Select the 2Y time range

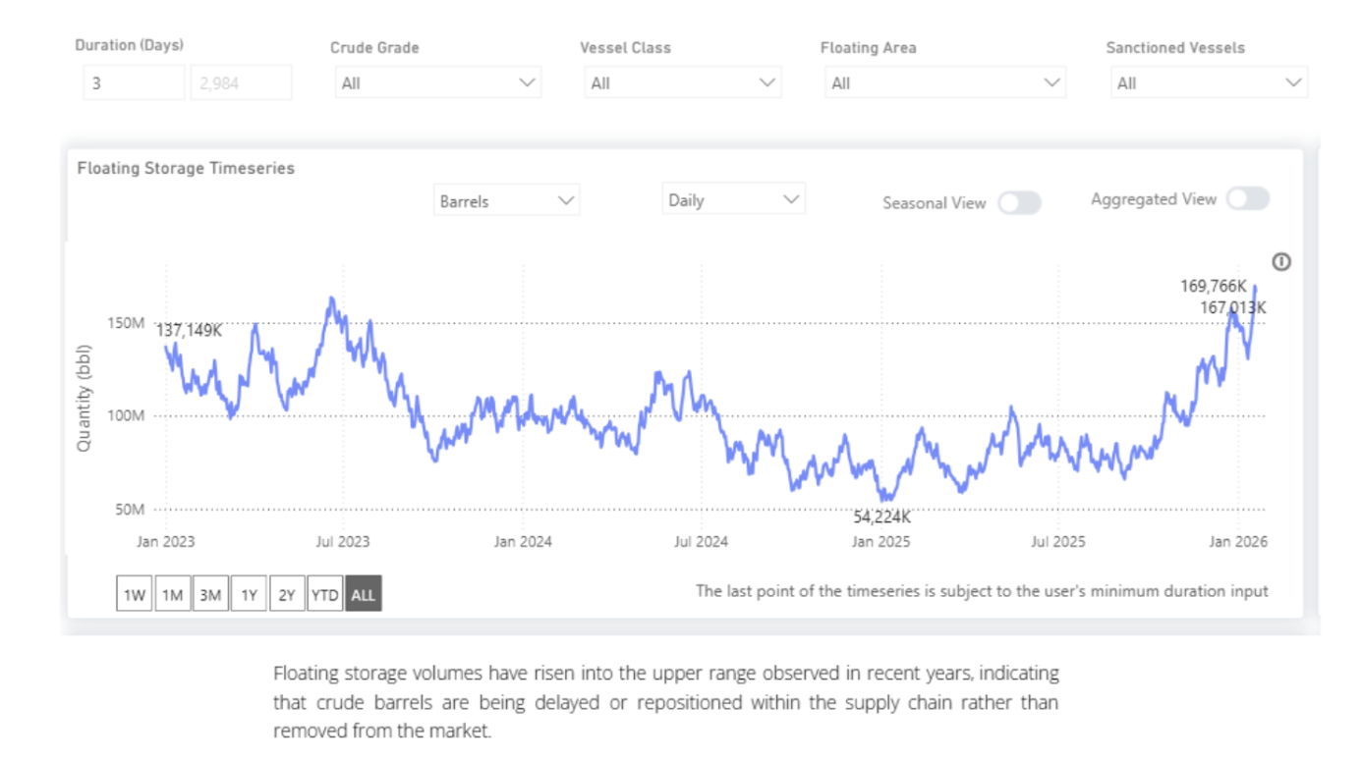pos(287,595)
